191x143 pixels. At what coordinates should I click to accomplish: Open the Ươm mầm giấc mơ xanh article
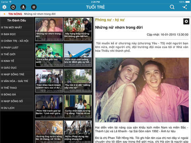coord(49,55)
